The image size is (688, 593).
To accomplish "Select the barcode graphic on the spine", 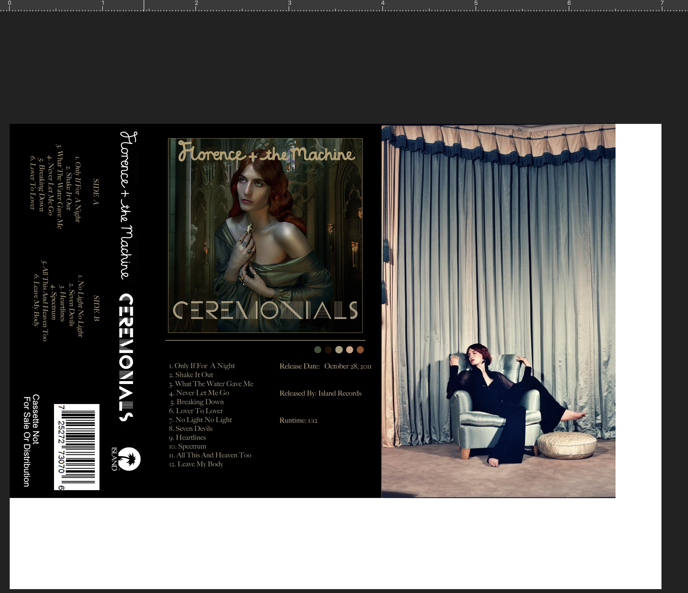I will [x=77, y=447].
